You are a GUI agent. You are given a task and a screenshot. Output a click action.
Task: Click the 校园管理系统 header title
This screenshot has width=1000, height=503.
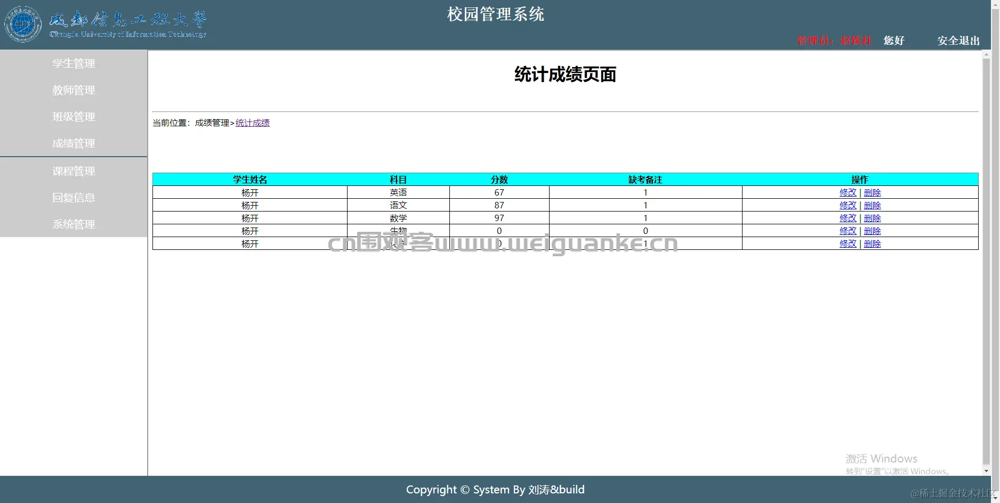click(496, 14)
